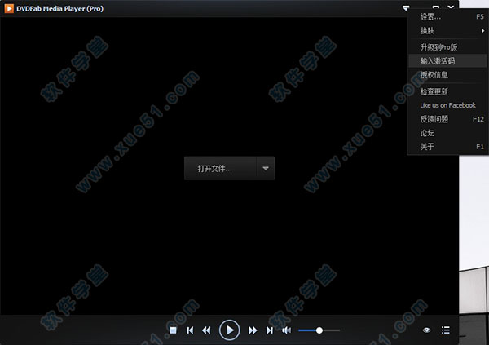Image resolution: width=489 pixels, height=345 pixels.
Task: Skip to next track icon
Action: 270,330
